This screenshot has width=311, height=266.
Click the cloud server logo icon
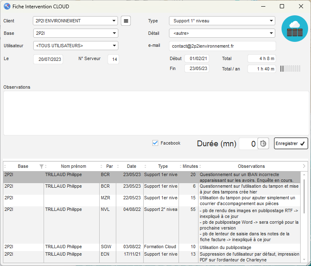(x=294, y=29)
